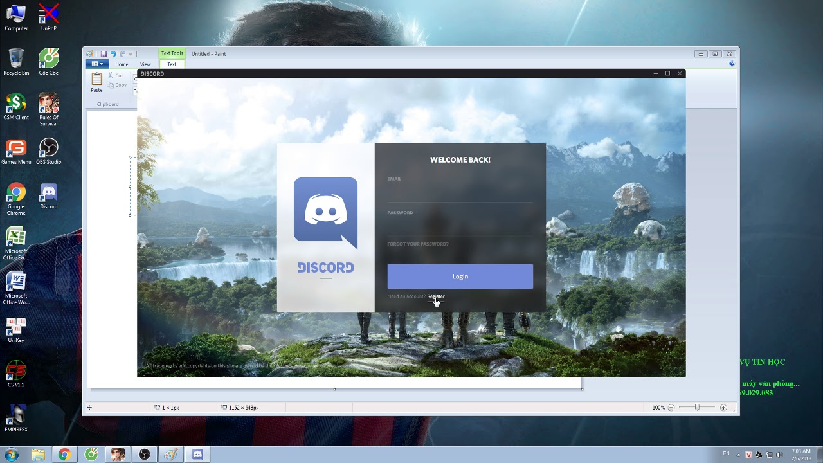Switch to Chrome on the taskbar
Viewport: 823px width, 463px height.
click(64, 455)
